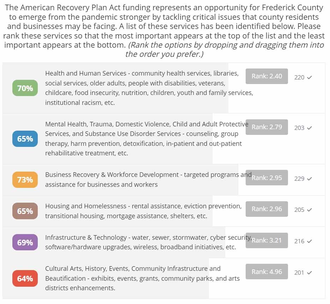This screenshot has height=304, width=330.
Task: Click the Rank: 2.95 button
Action: pyautogui.click(x=267, y=178)
